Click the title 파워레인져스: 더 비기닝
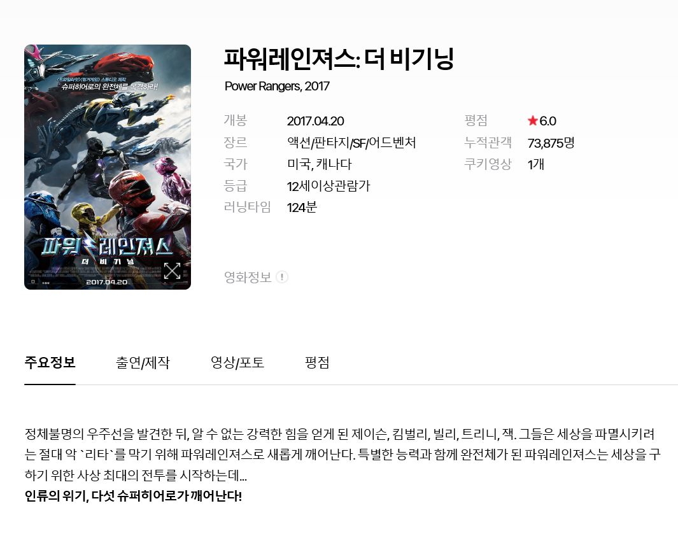The image size is (678, 536). pyautogui.click(x=338, y=59)
